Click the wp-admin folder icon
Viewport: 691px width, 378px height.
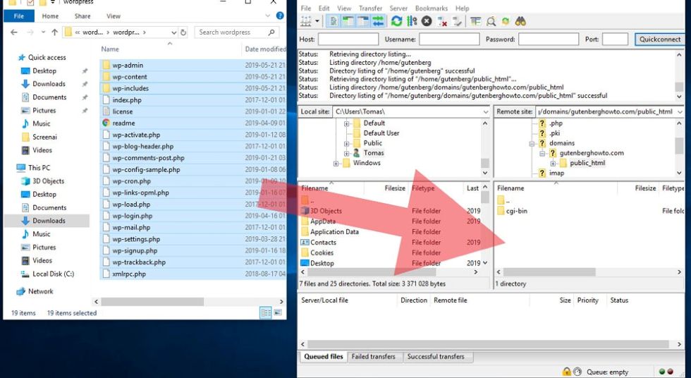(x=106, y=65)
